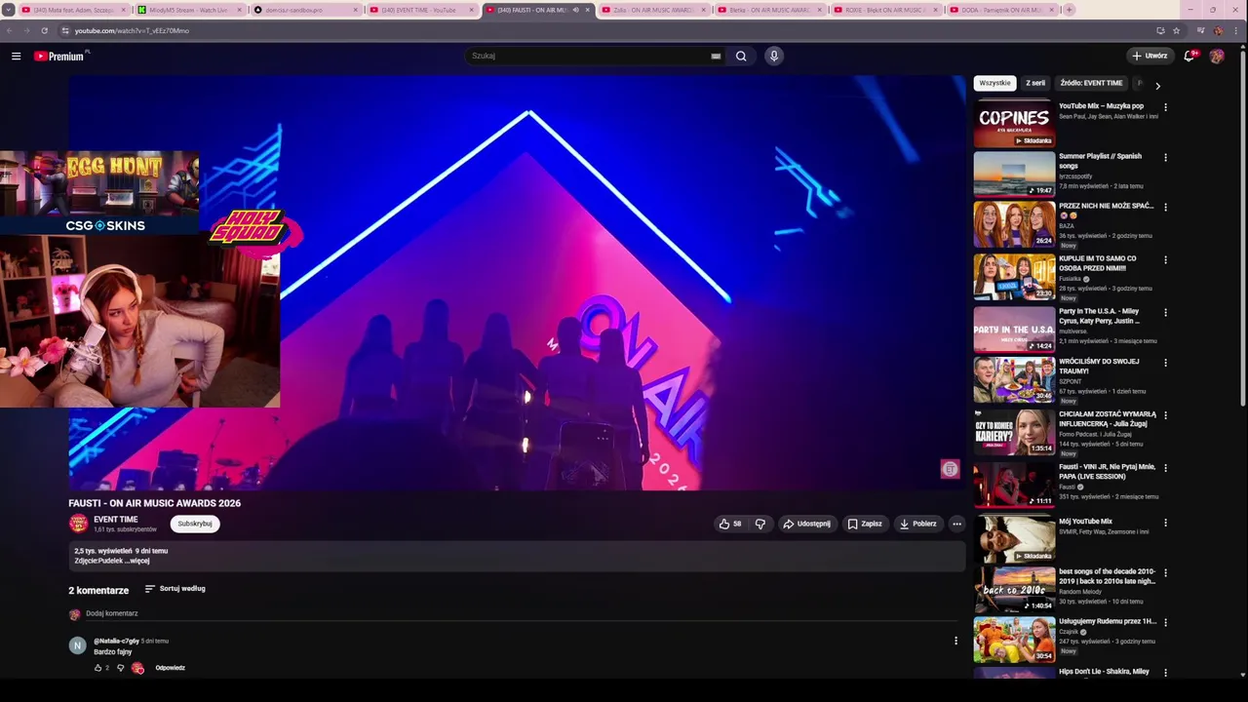
Task: Open options for Party In The U.S.A. video
Action: [1165, 312]
